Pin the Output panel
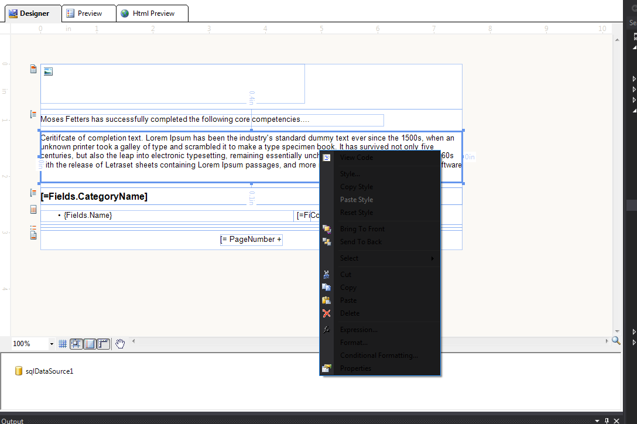 click(607, 420)
